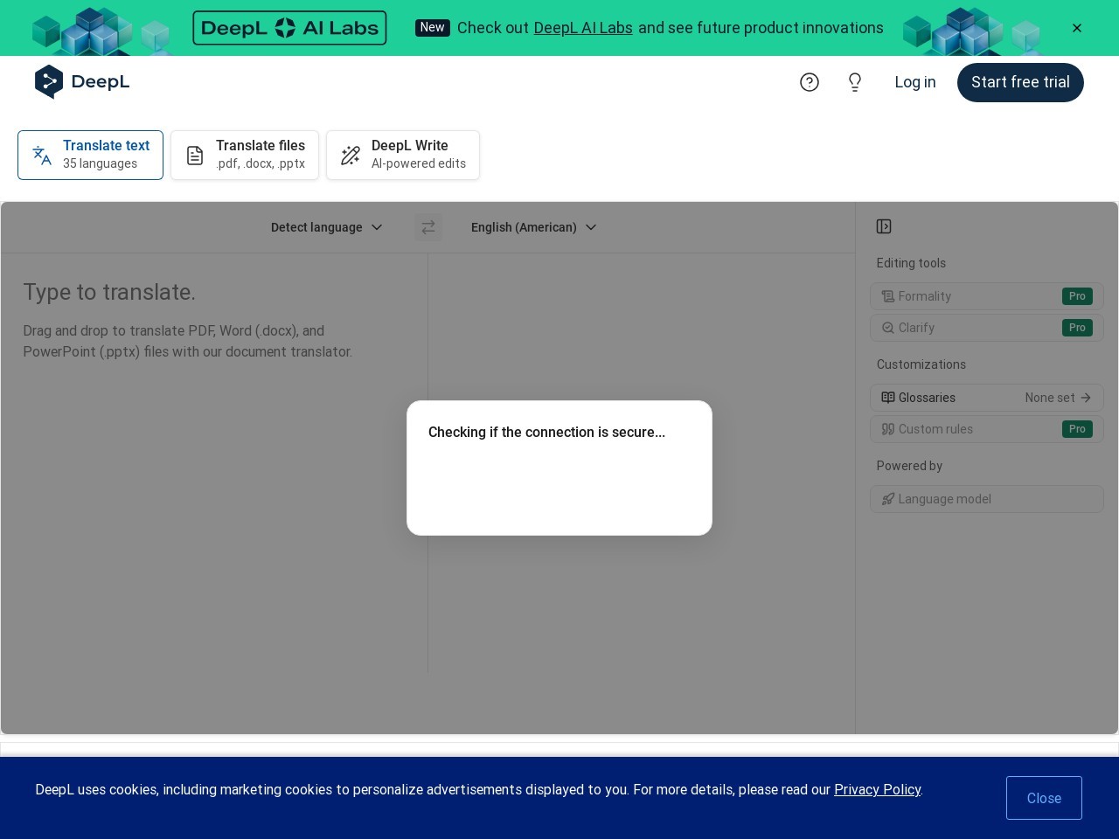Select the Translate text tab
The height and width of the screenshot is (839, 1119).
91,155
